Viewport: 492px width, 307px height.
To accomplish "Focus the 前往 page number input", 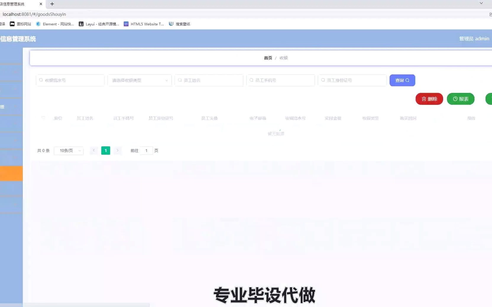I will coord(146,151).
